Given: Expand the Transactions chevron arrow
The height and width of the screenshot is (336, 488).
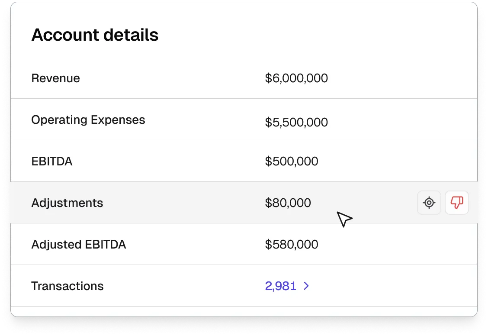Looking at the screenshot, I should coord(306,286).
